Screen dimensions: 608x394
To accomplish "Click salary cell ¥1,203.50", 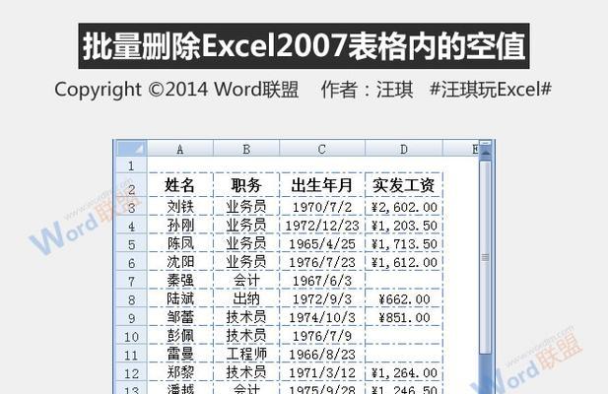I will click(404, 226).
